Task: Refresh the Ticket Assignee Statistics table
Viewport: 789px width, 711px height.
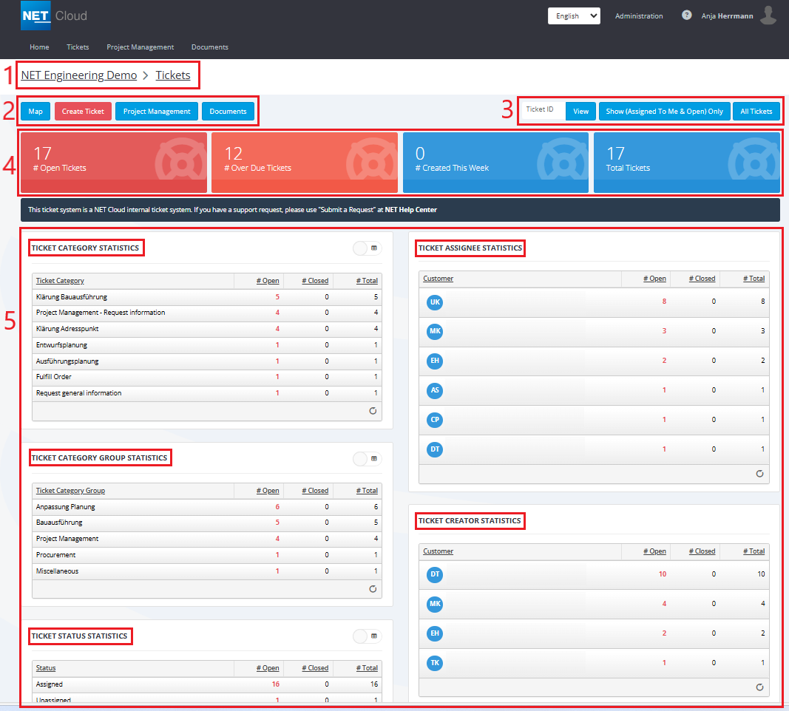Action: click(x=759, y=474)
